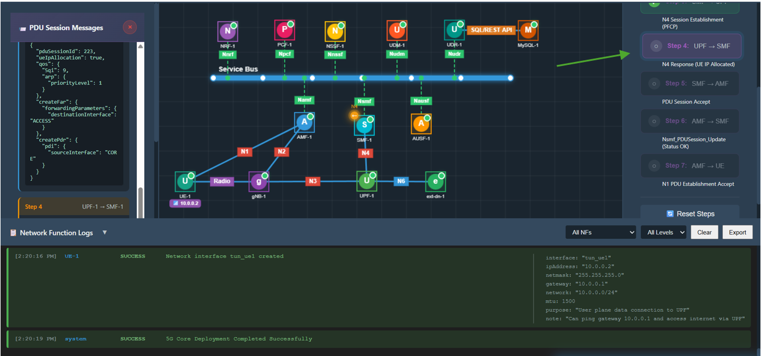Image resolution: width=761 pixels, height=356 pixels.
Task: Click the PCF-1 network function icon
Action: point(284,30)
